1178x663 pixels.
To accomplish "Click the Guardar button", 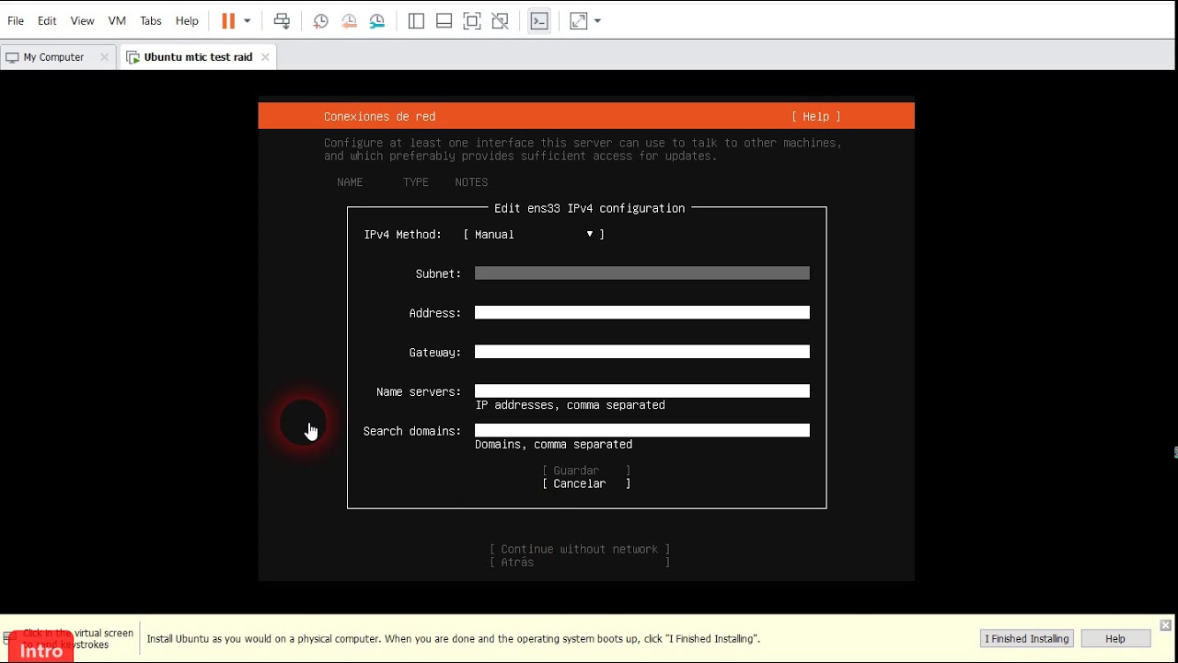I will [586, 471].
